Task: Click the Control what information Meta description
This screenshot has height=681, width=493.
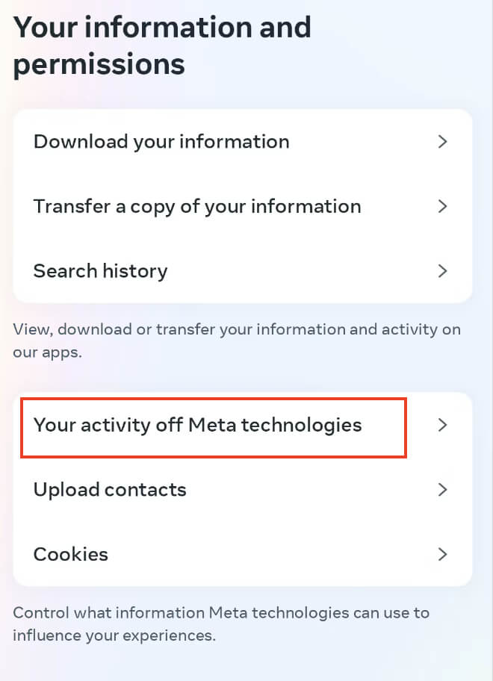Action: (221, 613)
